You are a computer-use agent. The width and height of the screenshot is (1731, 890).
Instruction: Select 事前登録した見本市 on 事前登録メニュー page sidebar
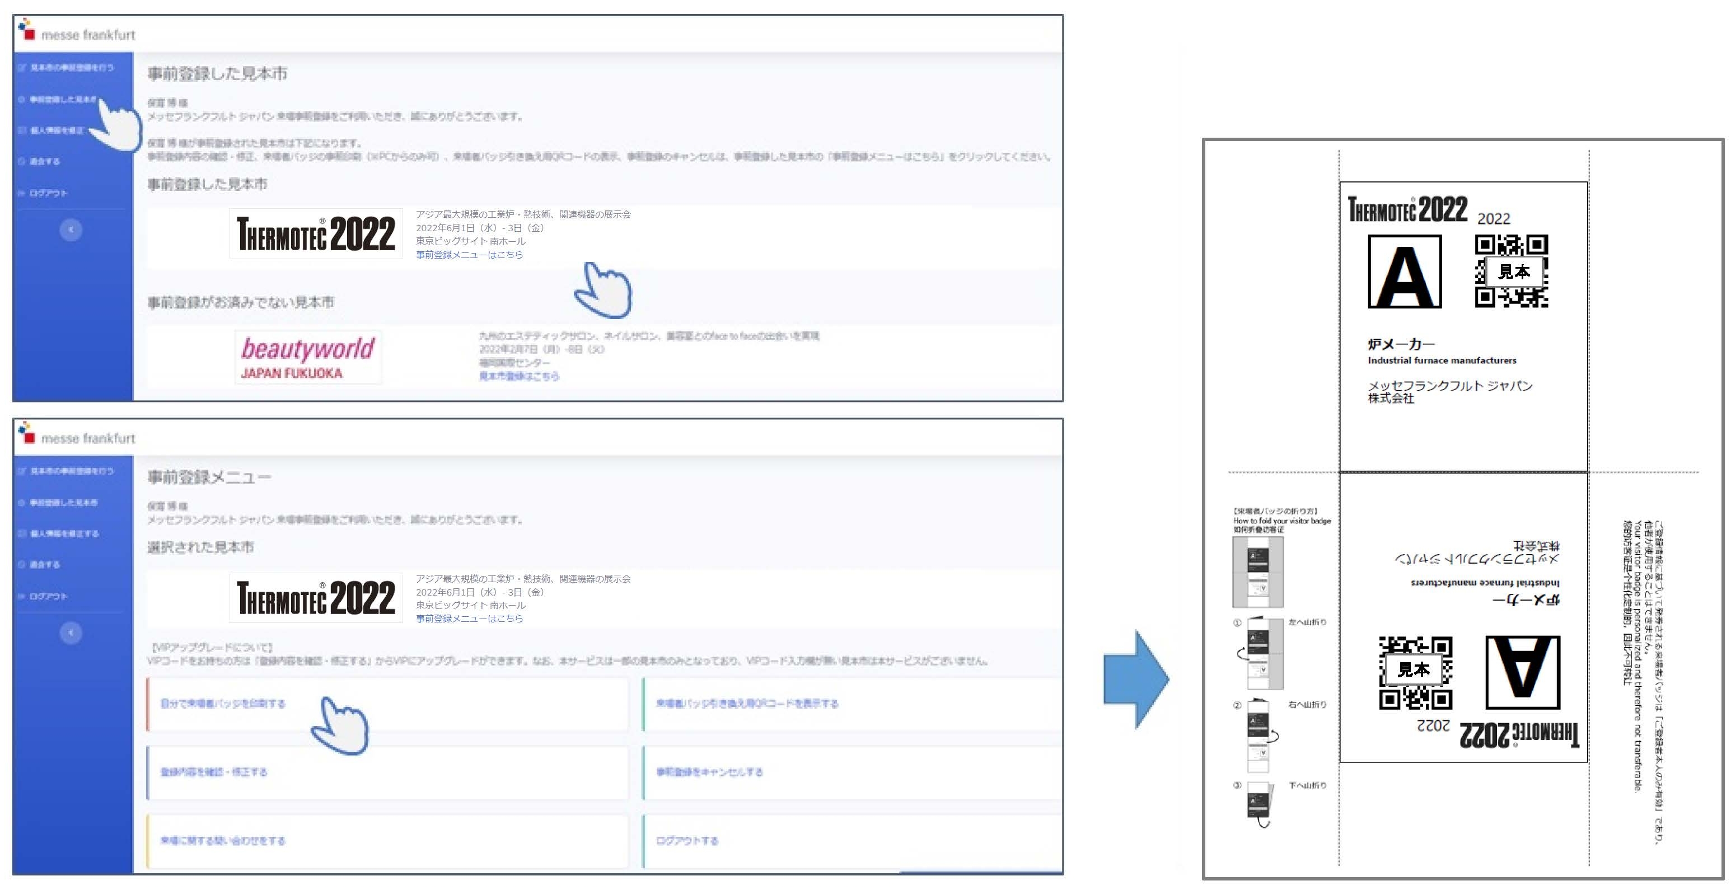pos(58,503)
